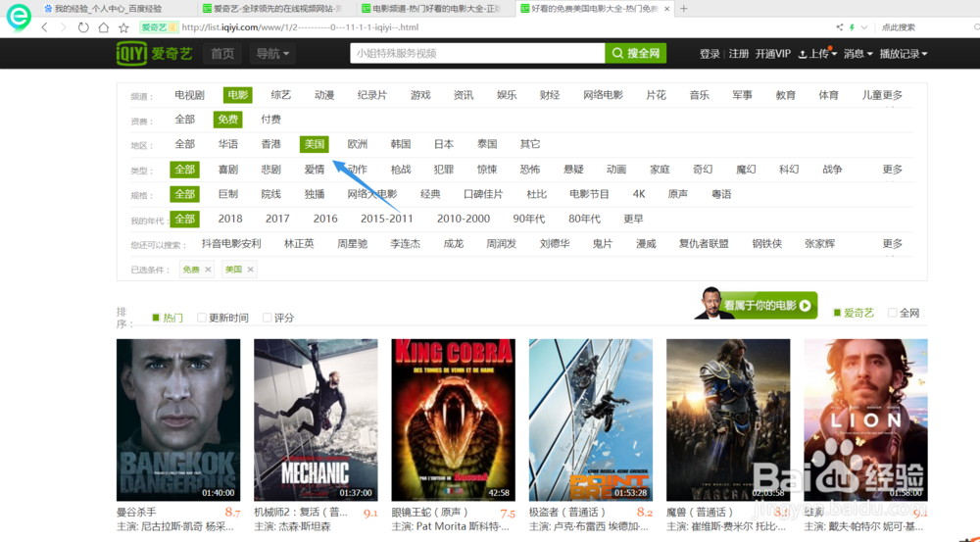Click the green lightning speed icon

pyautogui.click(x=852, y=27)
